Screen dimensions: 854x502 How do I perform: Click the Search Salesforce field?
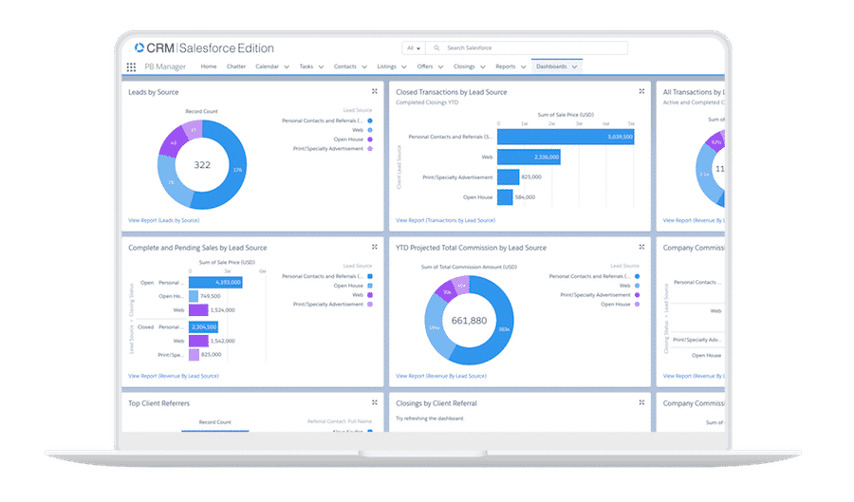click(527, 47)
